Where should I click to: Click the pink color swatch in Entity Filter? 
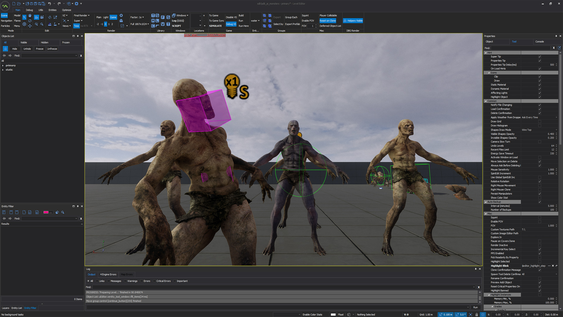(x=46, y=212)
